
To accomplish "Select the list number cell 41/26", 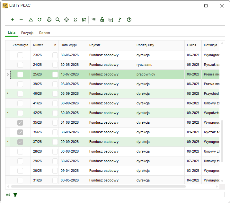I will click(41, 103).
